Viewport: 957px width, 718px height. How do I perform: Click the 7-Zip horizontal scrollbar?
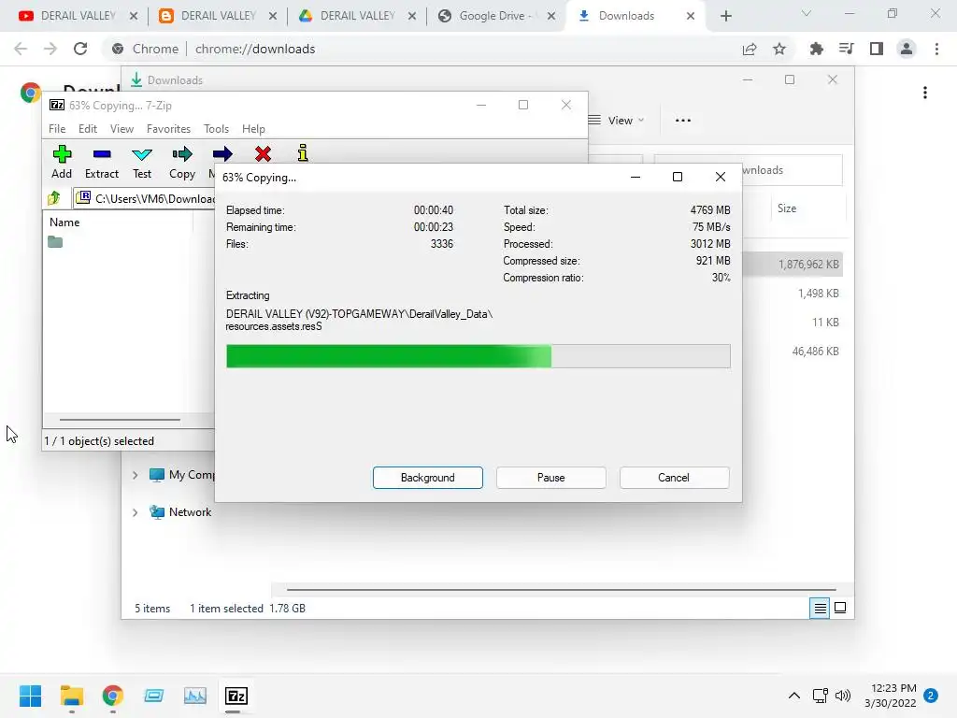120,420
